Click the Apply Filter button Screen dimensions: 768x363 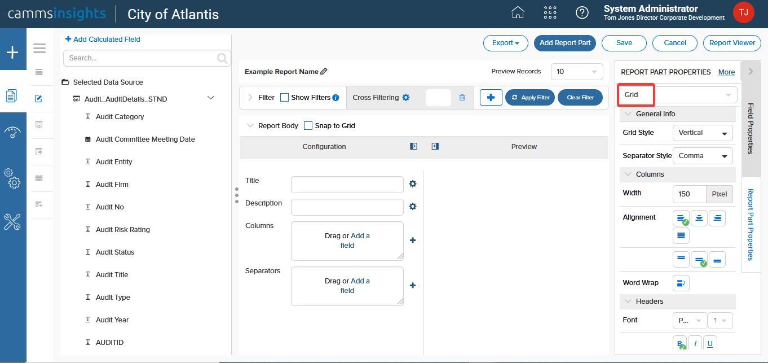coord(530,98)
